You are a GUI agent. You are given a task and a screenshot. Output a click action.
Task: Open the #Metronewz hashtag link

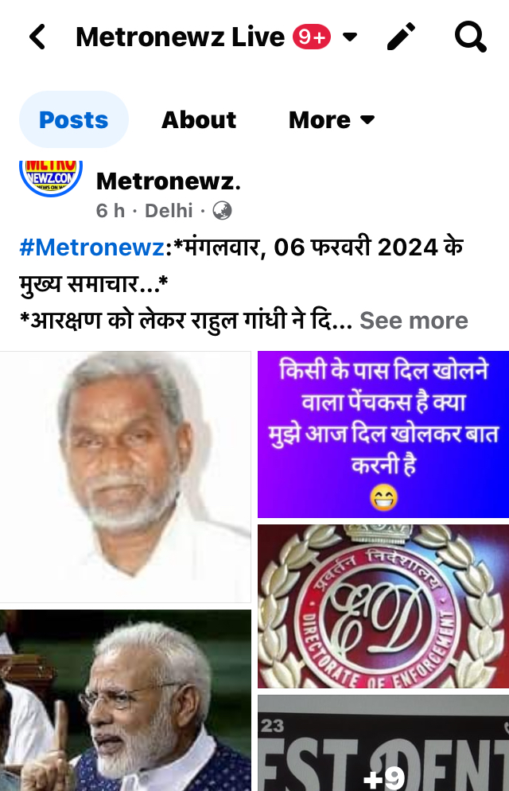pos(91,247)
